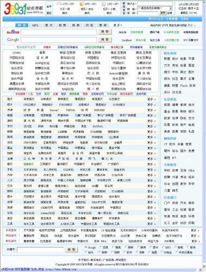Click the Baidu search input field
The height and width of the screenshot is (272, 206).
point(59,32)
